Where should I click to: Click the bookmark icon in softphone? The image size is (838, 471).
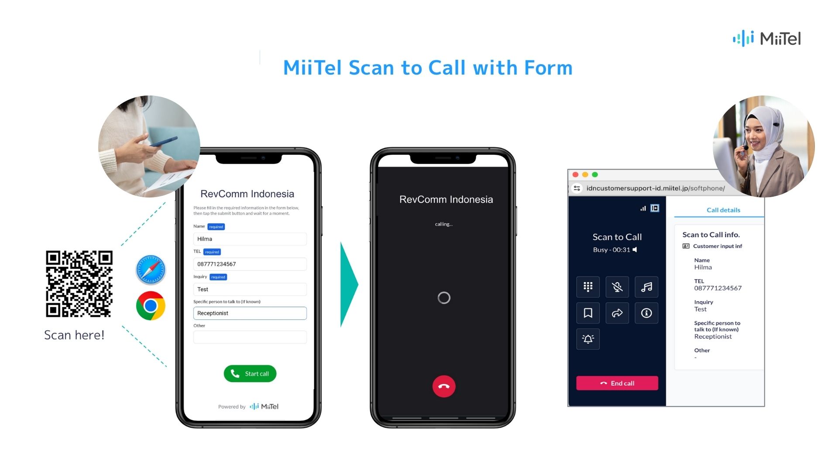coord(587,313)
